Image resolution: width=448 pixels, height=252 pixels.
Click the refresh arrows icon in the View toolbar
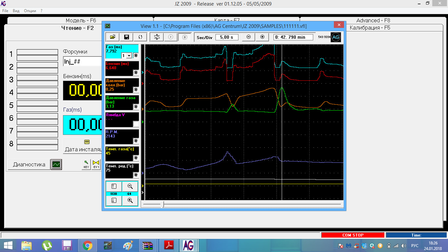pyautogui.click(x=140, y=37)
